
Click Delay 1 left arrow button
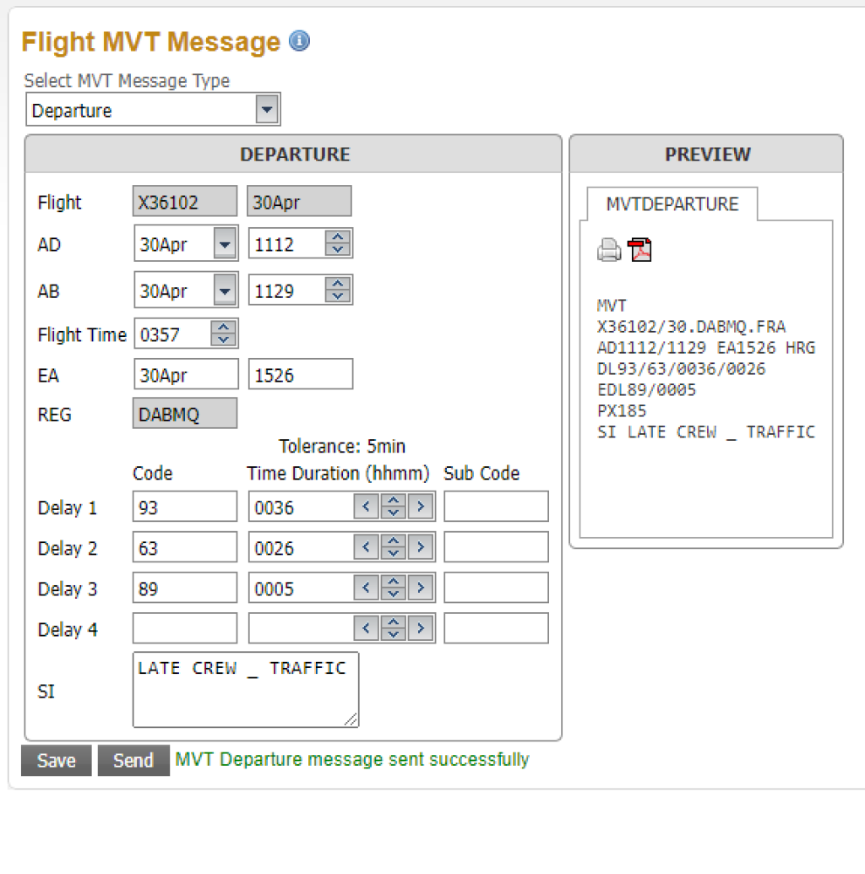[x=366, y=508]
